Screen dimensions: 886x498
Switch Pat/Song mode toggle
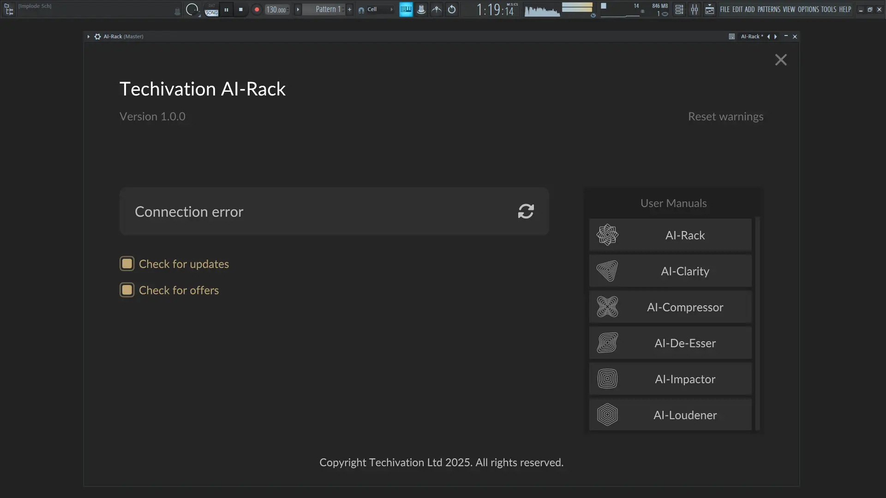coord(211,9)
